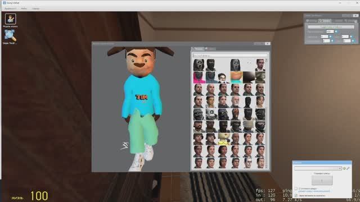The image size is (360, 202).
Task: Select the bearded man wearing a cap
Action: 199,127
